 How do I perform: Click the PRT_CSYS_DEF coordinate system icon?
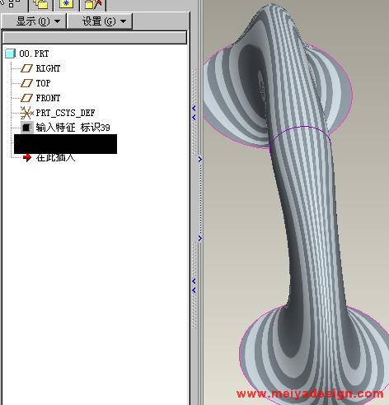click(x=27, y=113)
